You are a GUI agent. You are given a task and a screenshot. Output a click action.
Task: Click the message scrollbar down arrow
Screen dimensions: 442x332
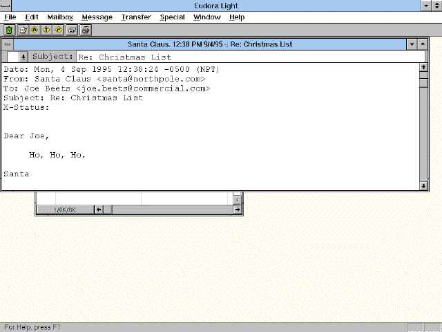pyautogui.click(x=423, y=186)
